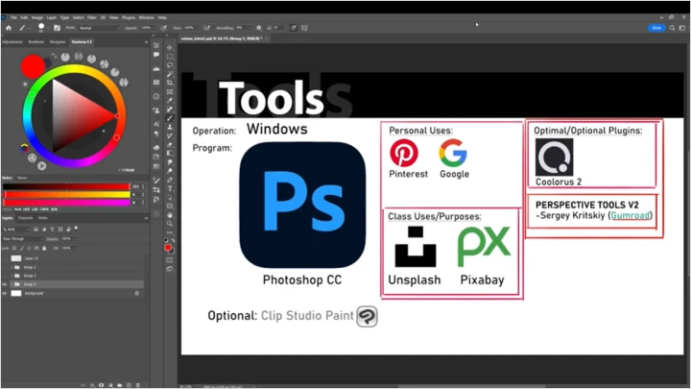Swap foreground and background colors
691x389 pixels.
click(173, 240)
